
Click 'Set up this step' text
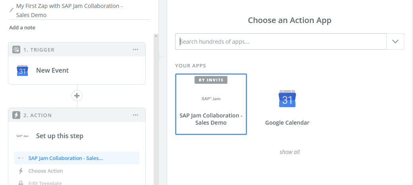click(x=60, y=136)
